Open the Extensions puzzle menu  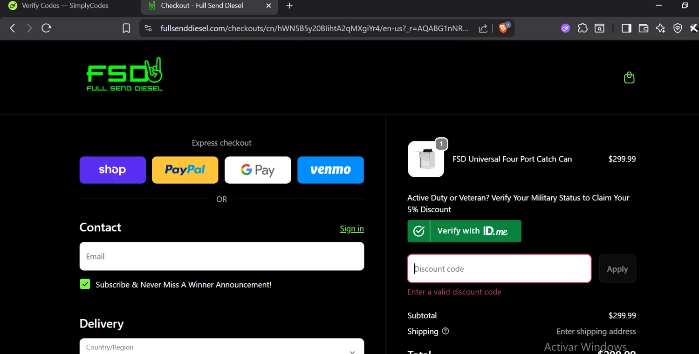[x=582, y=28]
